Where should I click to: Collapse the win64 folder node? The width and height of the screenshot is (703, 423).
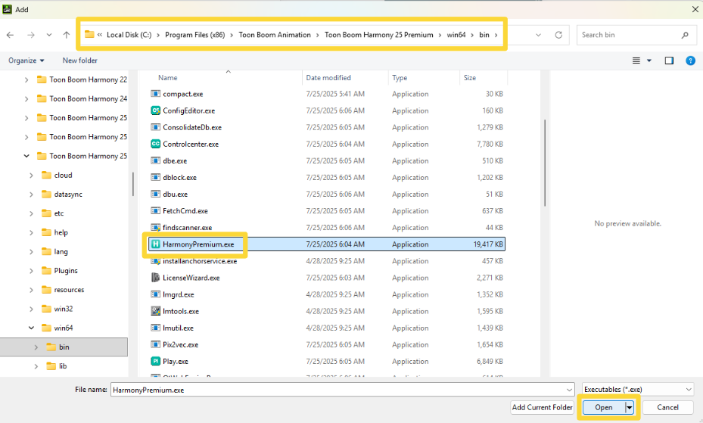point(31,328)
